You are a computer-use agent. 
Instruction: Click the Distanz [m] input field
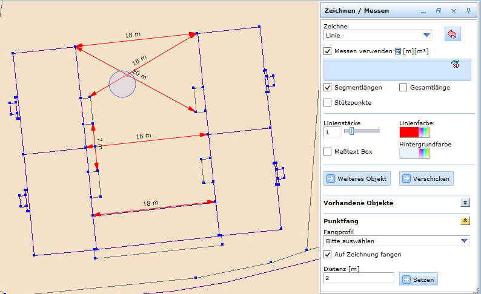point(359,278)
